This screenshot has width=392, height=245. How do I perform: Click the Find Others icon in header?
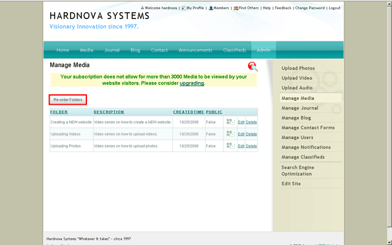pos(236,9)
